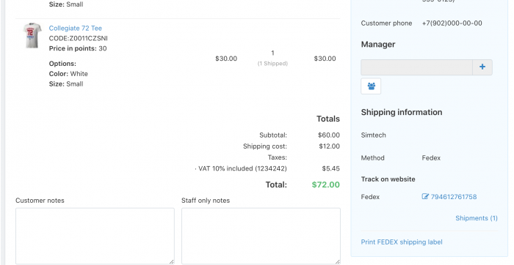
Task: Click the edit icon next to tracking number
Action: [x=425, y=196]
